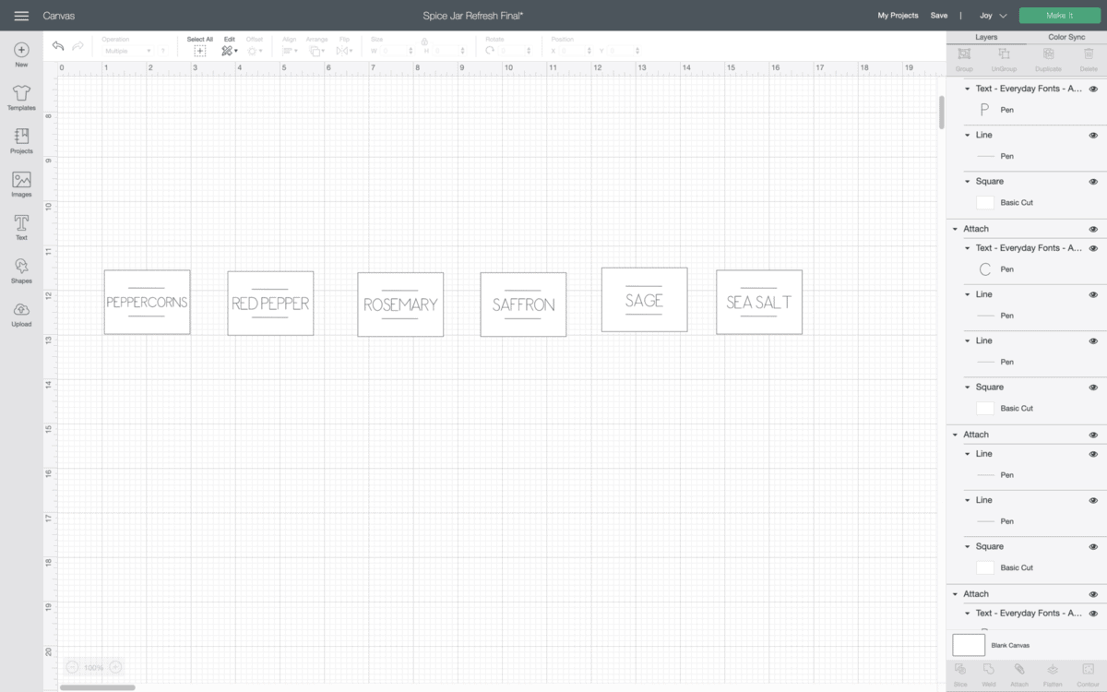Click the project title Spice Jar Refresh Final
Screen dimensions: 1107x692
(473, 16)
